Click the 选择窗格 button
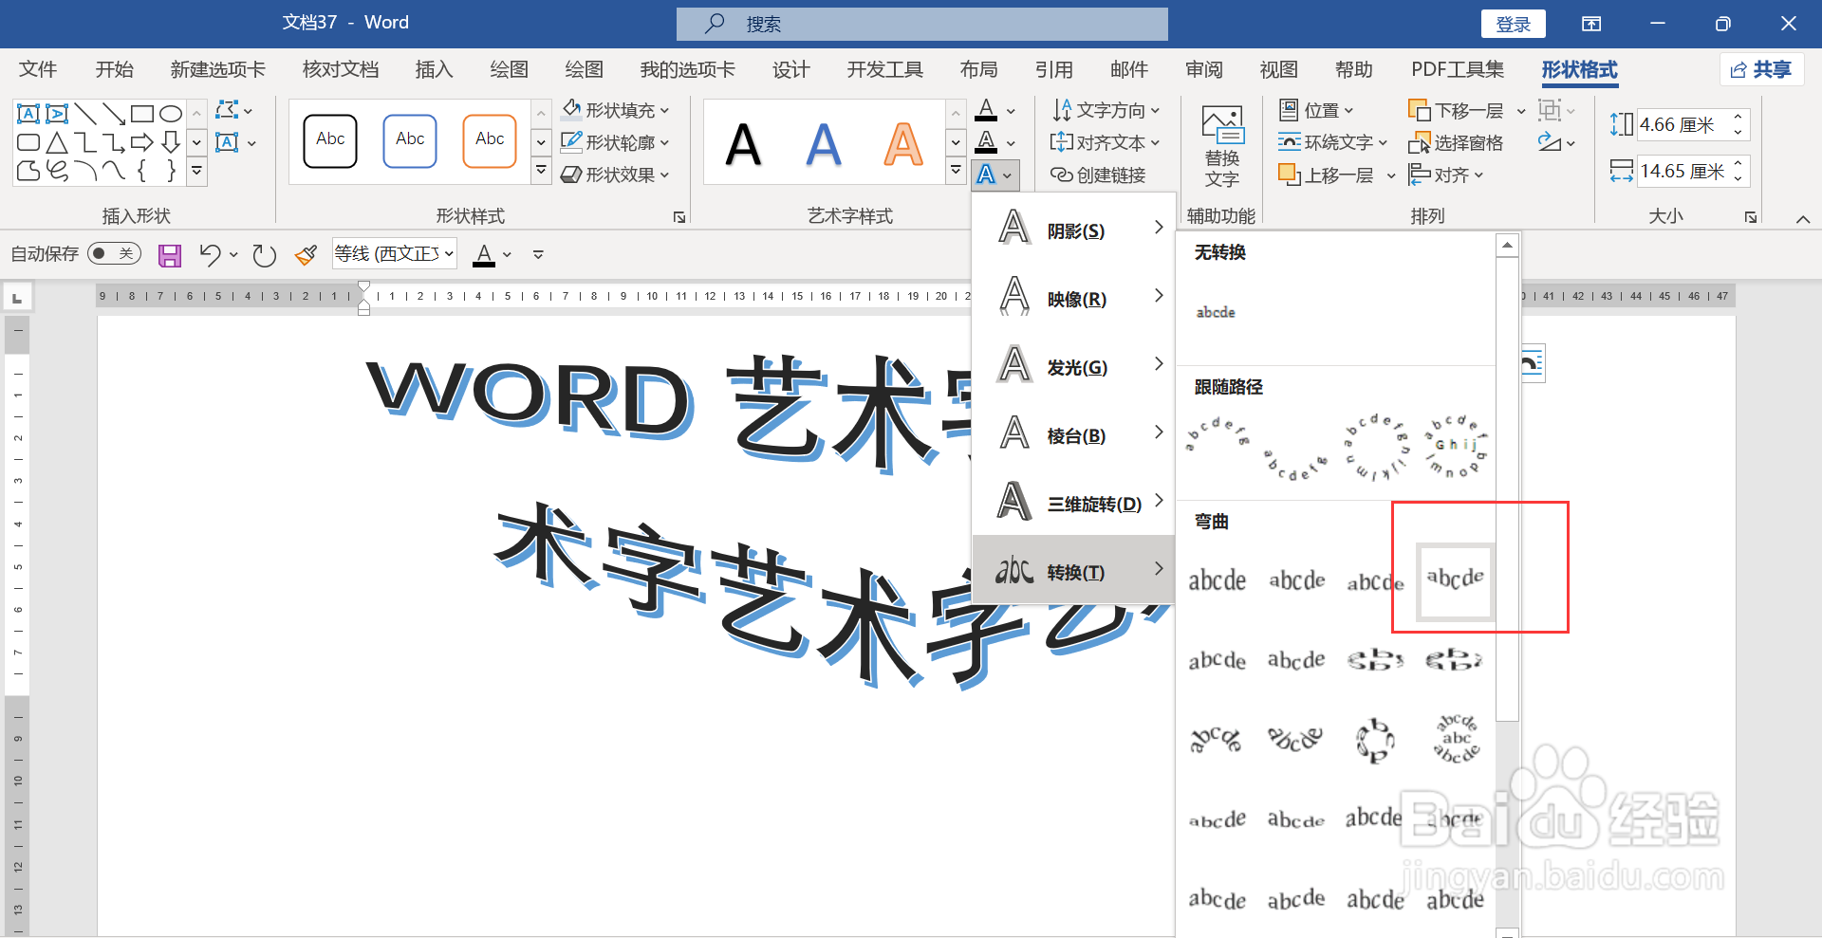The height and width of the screenshot is (938, 1822). 1456,142
